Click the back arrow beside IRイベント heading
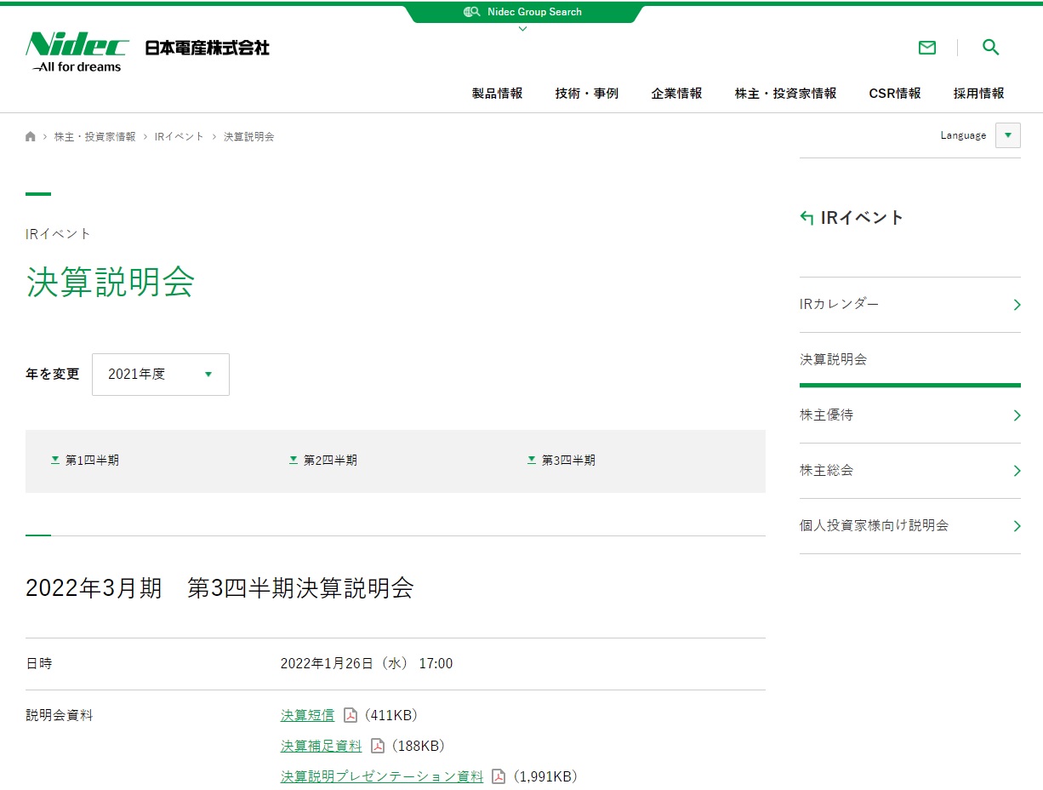 806,218
